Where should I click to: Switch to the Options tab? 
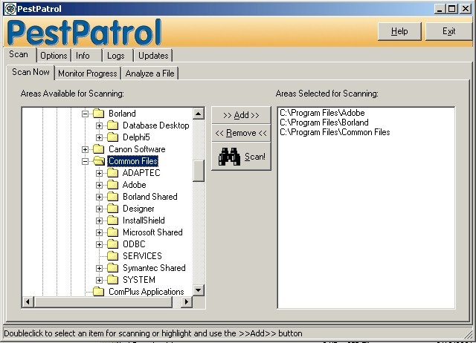(x=54, y=56)
